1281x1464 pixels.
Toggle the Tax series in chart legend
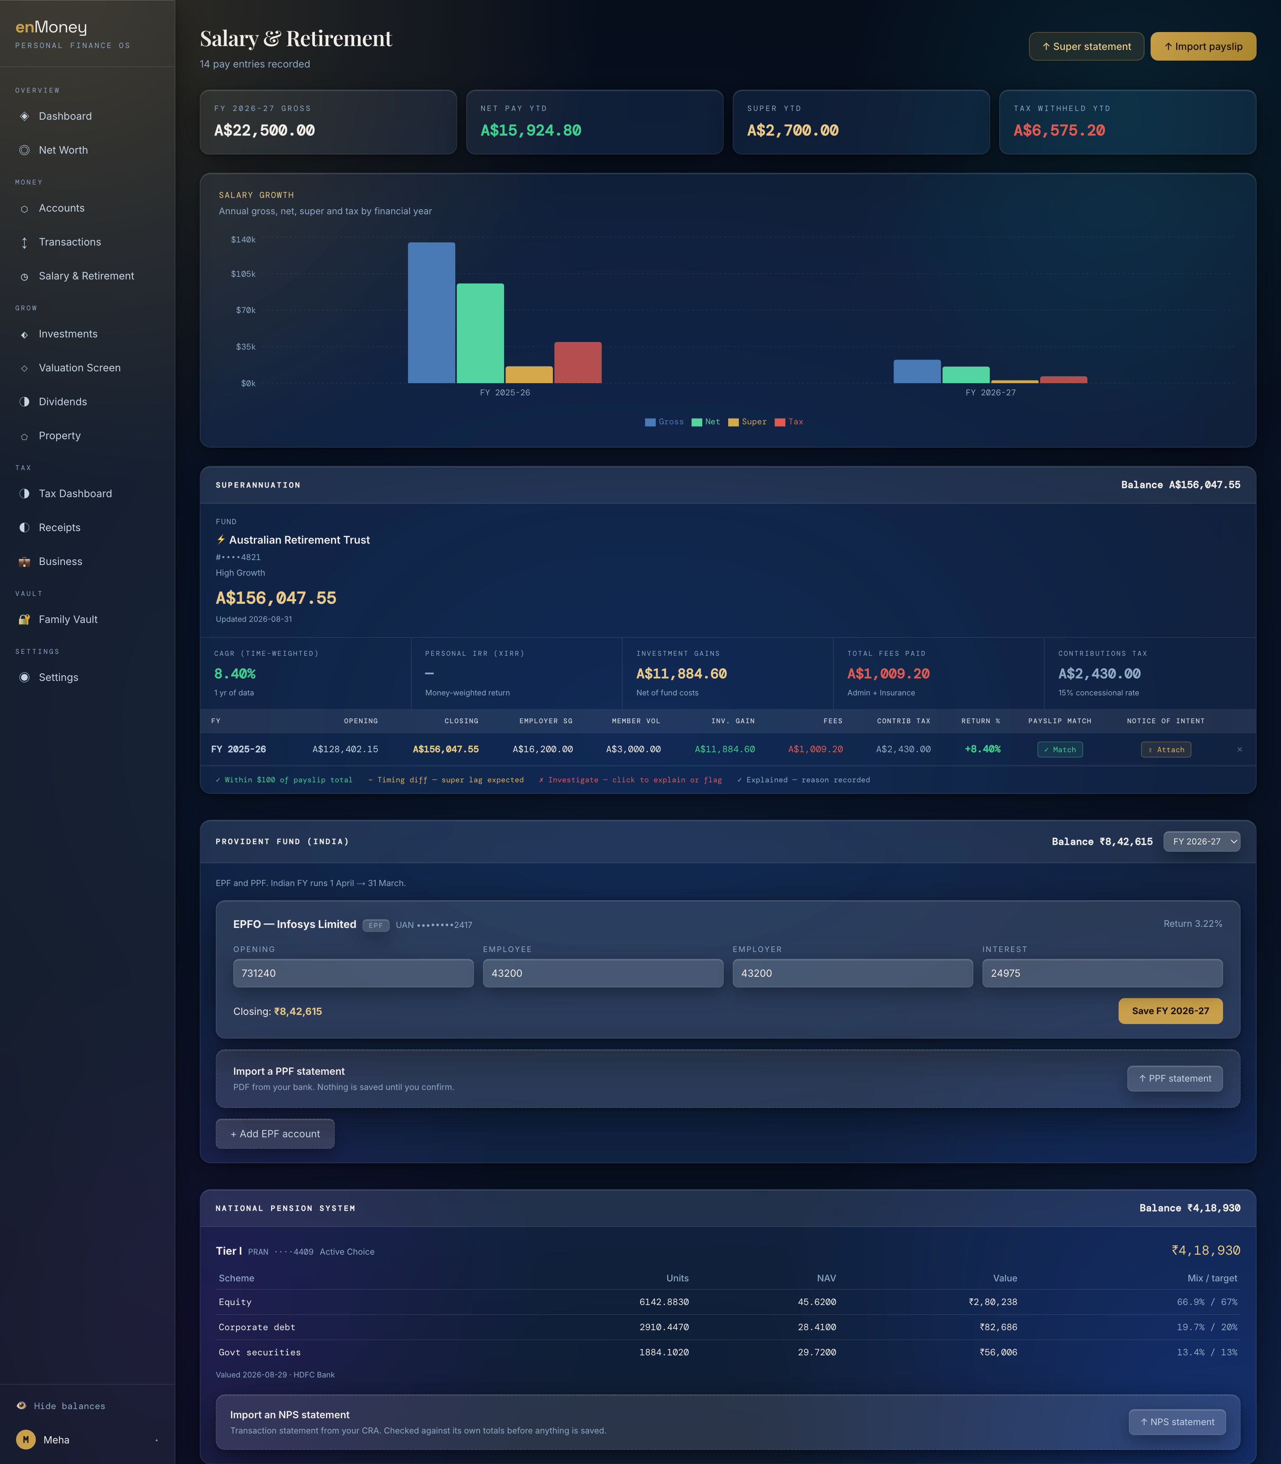[789, 422]
